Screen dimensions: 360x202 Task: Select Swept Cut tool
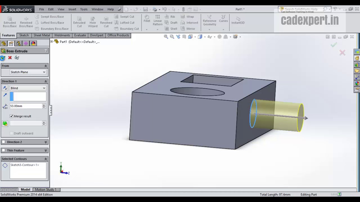pos(124,17)
